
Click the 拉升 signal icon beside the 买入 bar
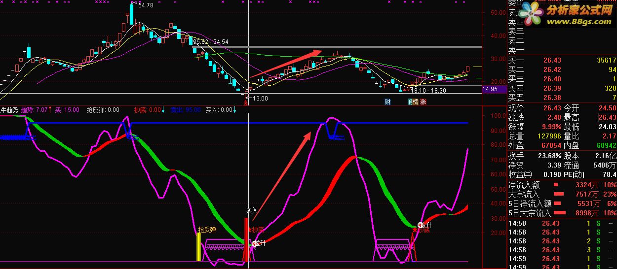click(255, 243)
